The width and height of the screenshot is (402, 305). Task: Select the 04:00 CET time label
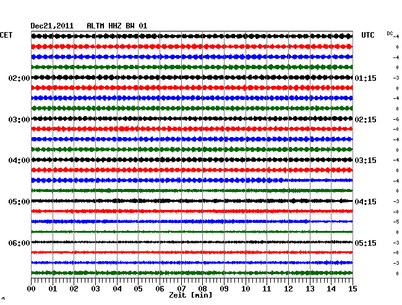[19, 161]
